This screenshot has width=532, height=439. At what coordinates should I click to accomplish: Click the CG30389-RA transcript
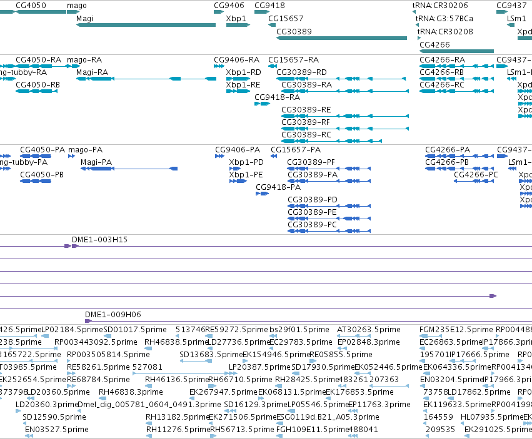click(x=345, y=91)
